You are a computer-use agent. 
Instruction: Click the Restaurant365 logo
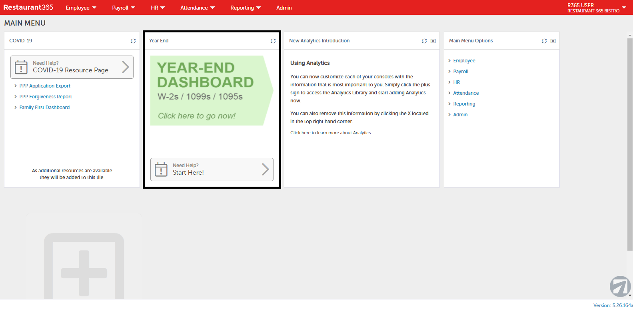tap(28, 7)
